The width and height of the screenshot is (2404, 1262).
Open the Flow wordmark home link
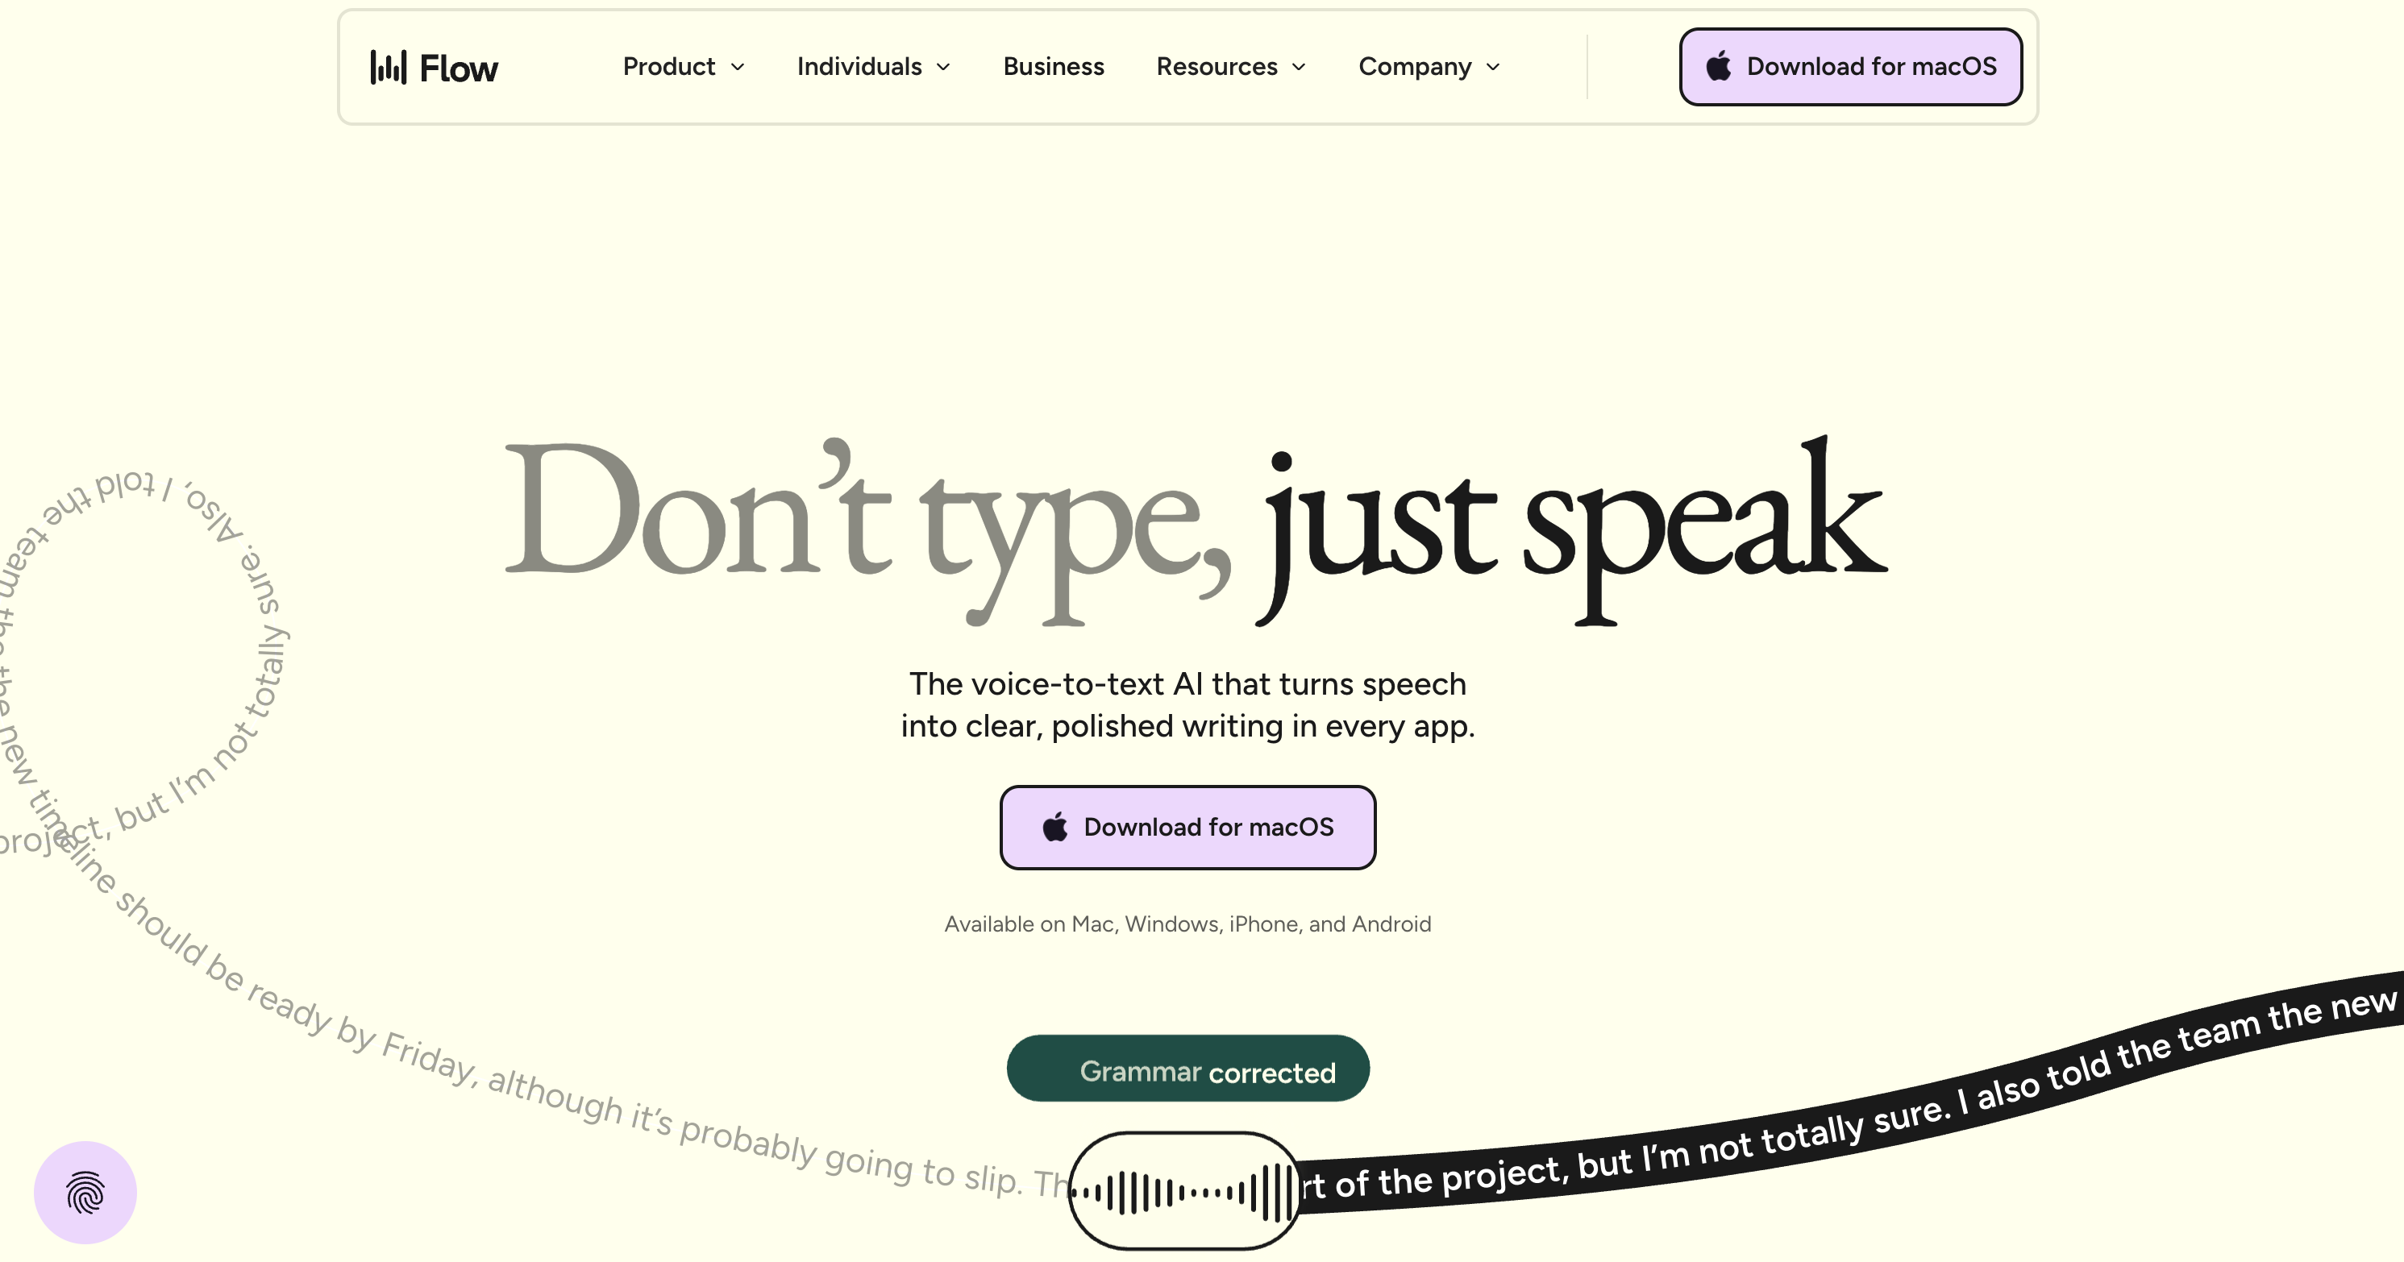click(x=458, y=68)
